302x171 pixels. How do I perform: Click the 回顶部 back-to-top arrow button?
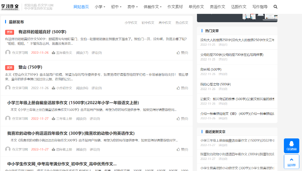pos(291,162)
